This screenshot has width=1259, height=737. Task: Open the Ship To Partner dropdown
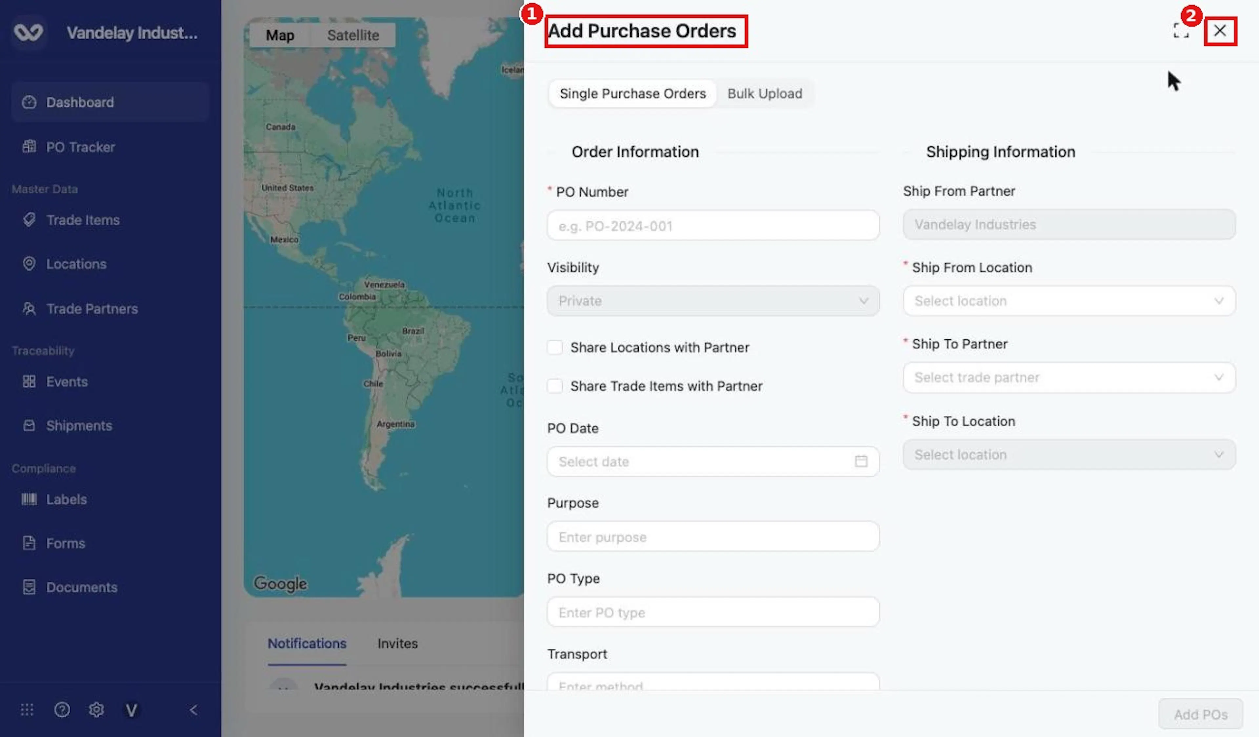[x=1069, y=378]
